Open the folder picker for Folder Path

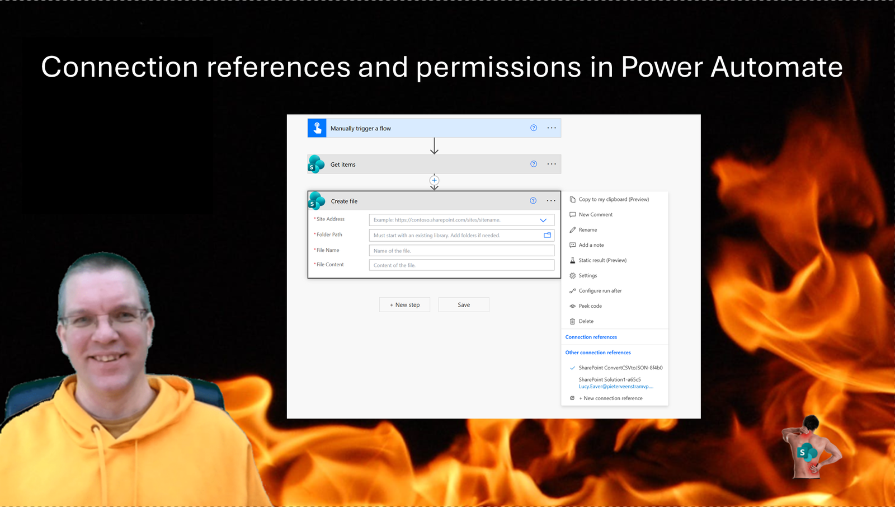click(548, 235)
